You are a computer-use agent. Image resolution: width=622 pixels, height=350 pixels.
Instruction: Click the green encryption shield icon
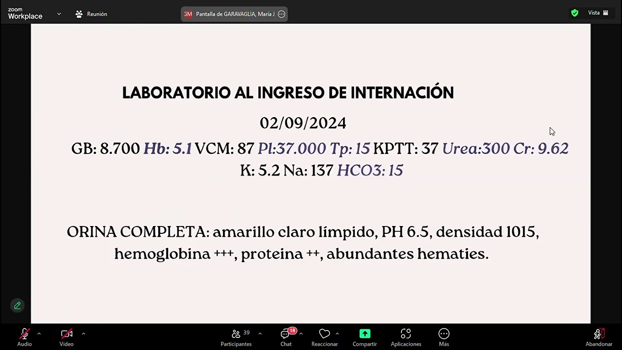(575, 13)
